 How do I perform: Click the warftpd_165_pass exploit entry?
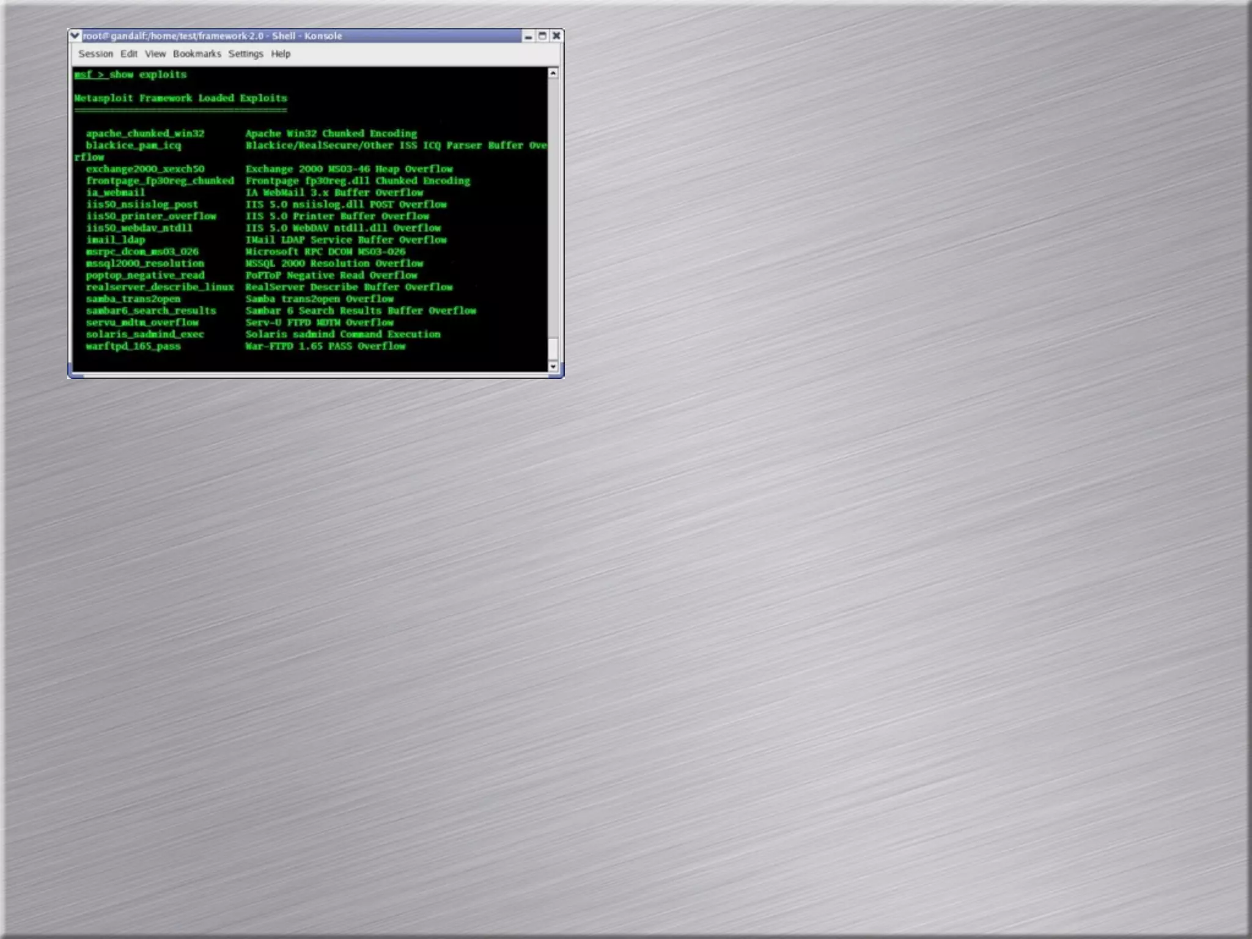pyautogui.click(x=133, y=346)
